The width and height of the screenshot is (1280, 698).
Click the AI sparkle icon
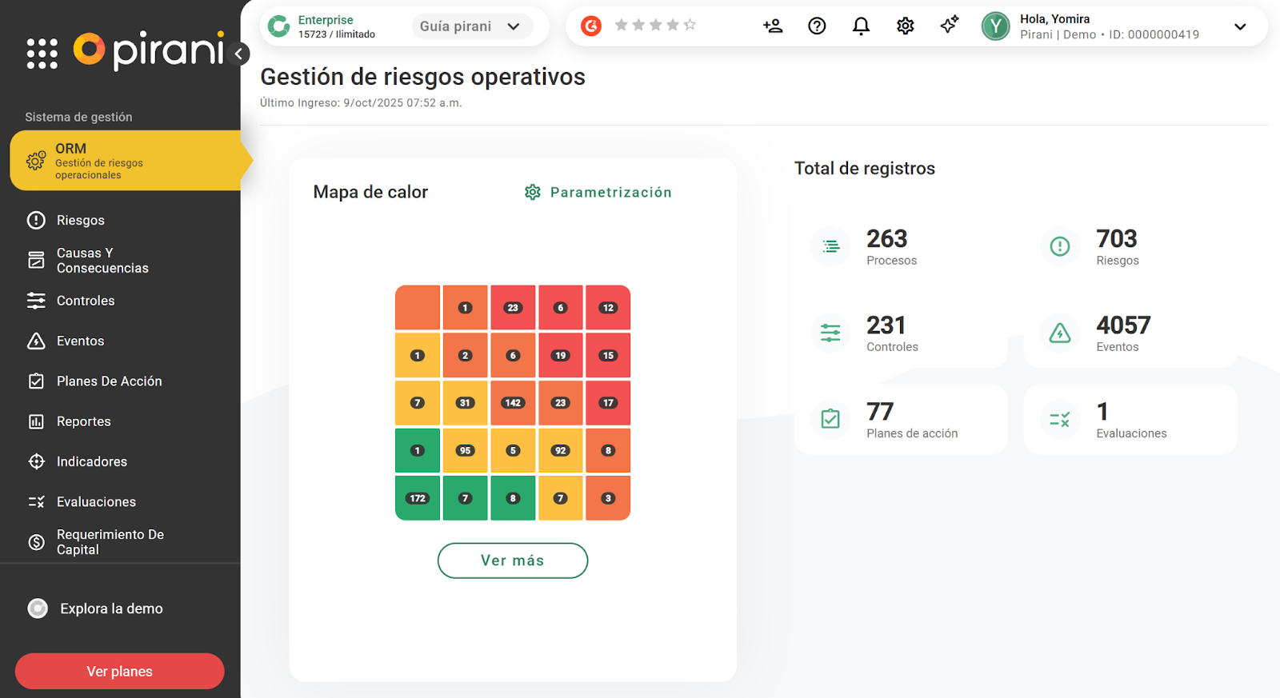pyautogui.click(x=949, y=26)
